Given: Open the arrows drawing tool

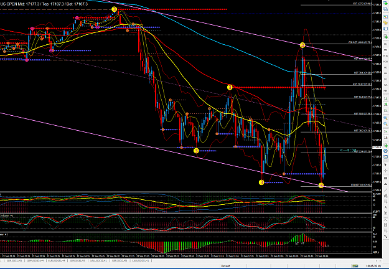Looking at the screenshot, I should tap(386, 236).
